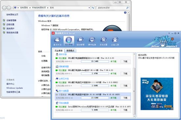Switch to the 完全更新 tab
This screenshot has height=120, width=181.
[x=59, y=51]
